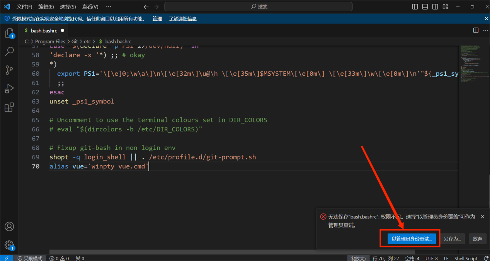Click the eval dircolors comment on line 66
Screen dimensions: 490x261
[126, 129]
